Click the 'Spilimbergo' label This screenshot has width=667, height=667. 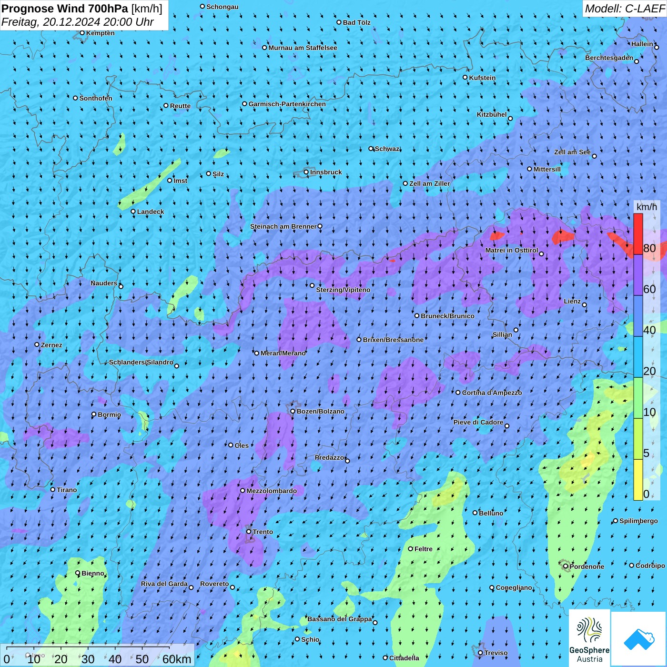point(639,521)
